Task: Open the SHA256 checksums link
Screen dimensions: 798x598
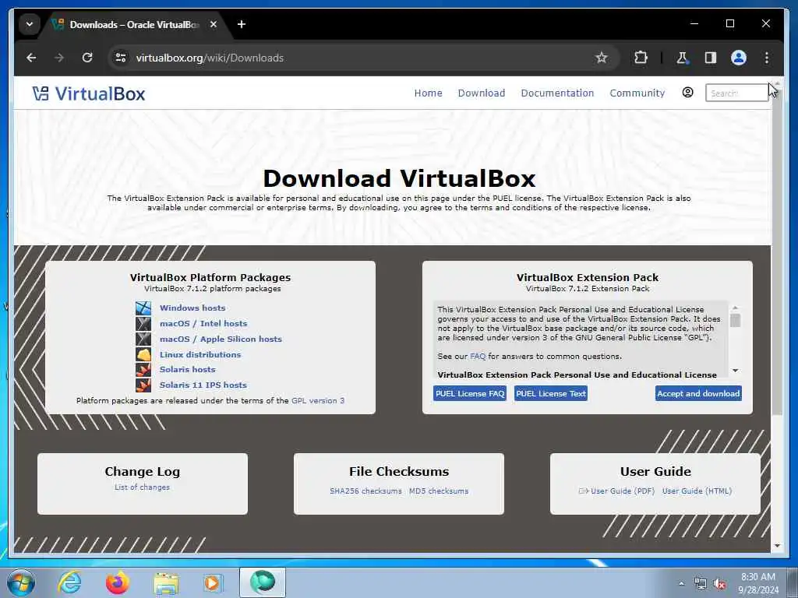Action: (365, 491)
